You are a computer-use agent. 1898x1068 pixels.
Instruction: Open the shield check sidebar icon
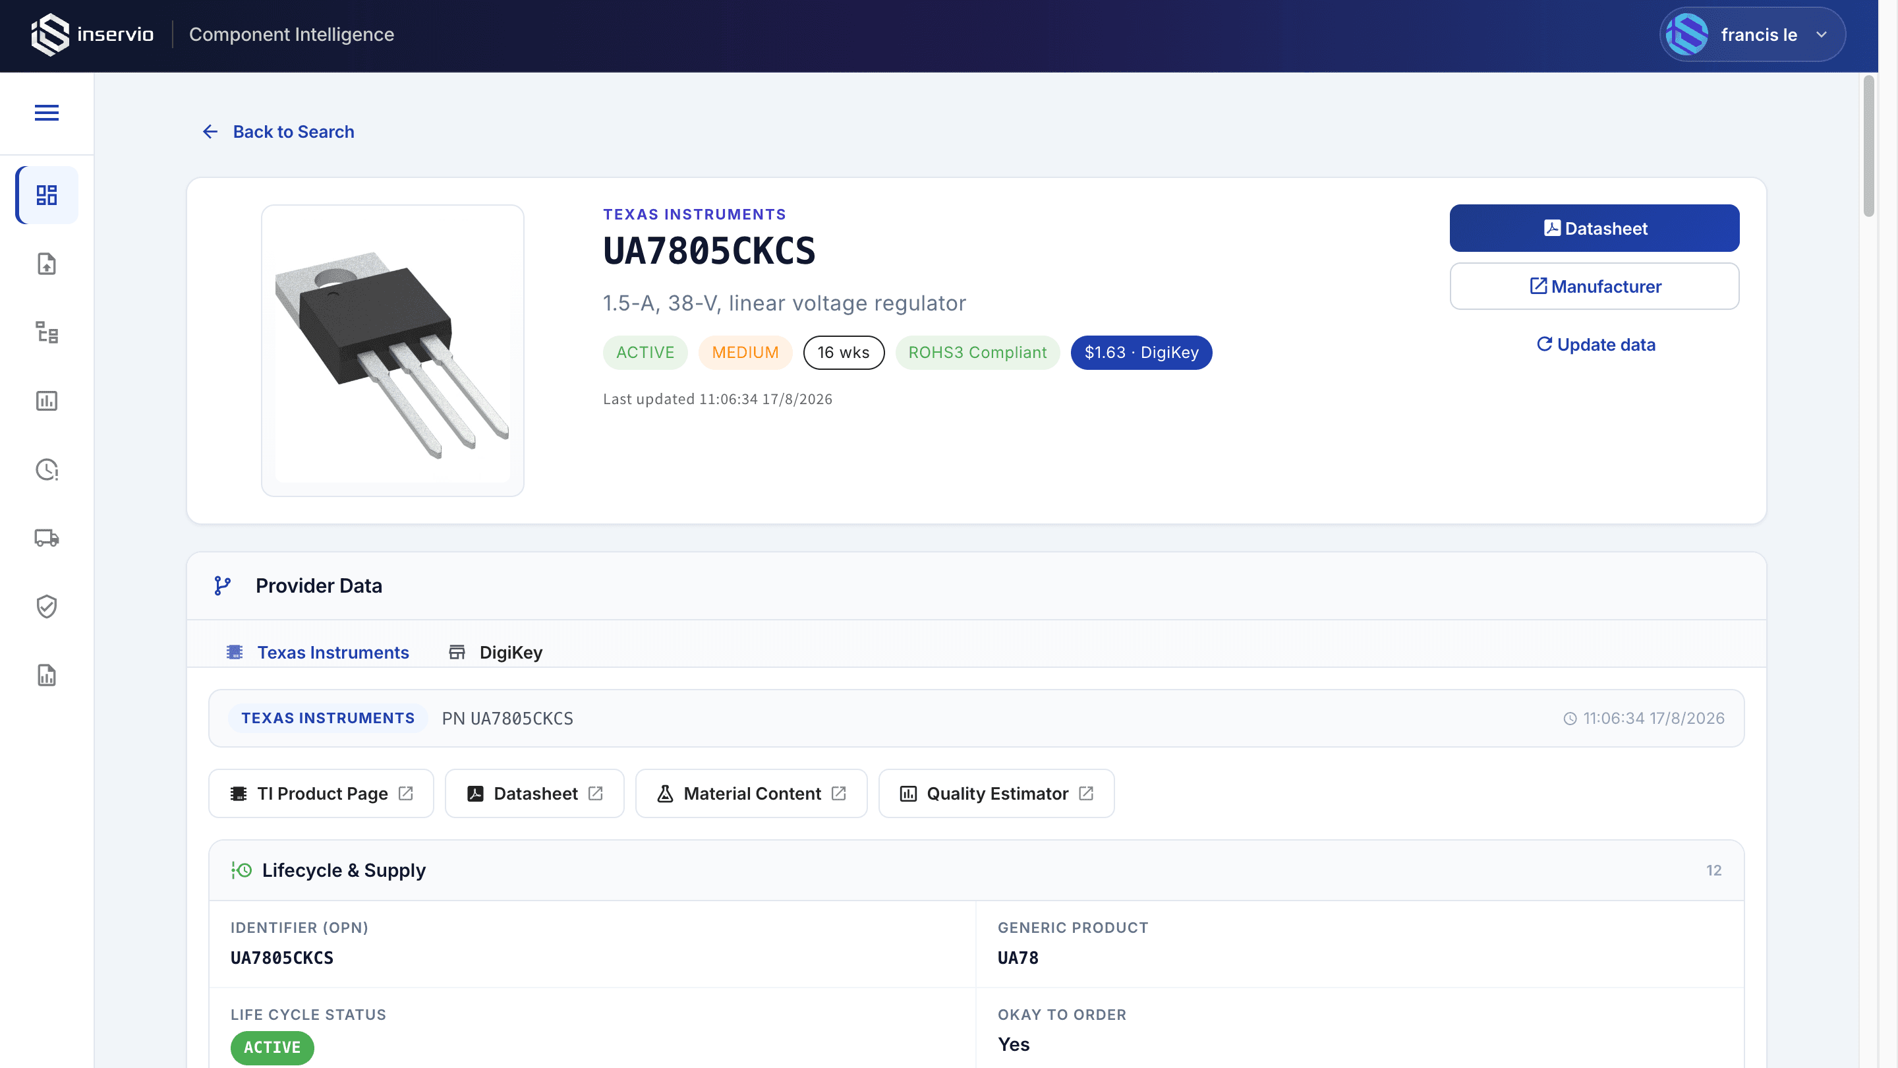46,607
